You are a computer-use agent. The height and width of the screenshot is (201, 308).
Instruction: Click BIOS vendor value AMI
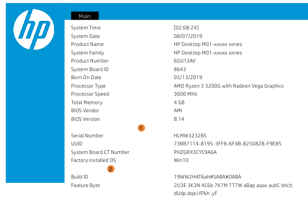178,111
